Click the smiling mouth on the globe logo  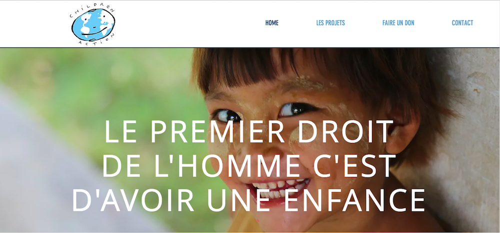pos(93,32)
